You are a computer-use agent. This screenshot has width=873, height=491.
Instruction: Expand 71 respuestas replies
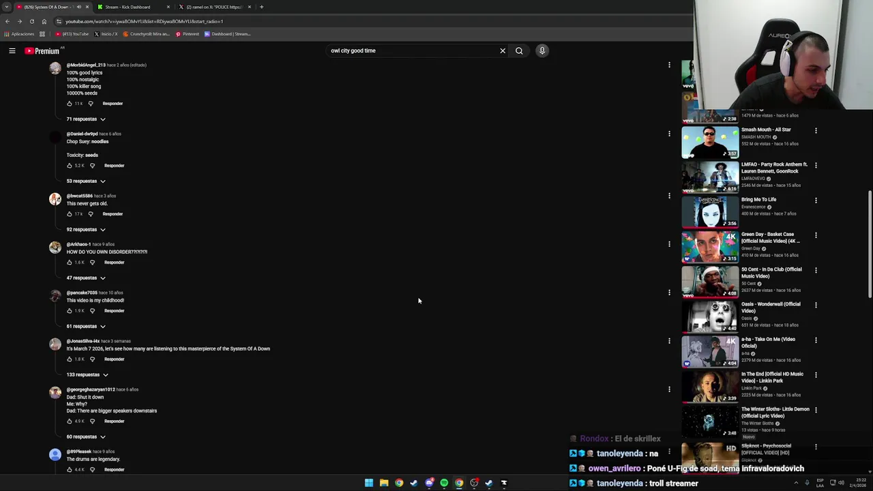[x=86, y=119]
